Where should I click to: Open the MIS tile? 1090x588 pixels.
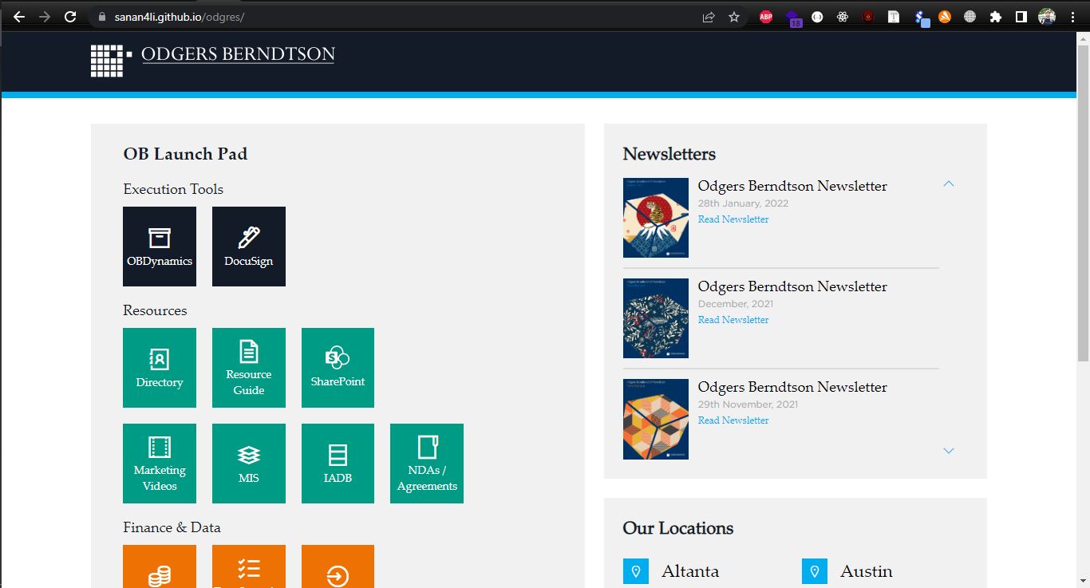[x=249, y=464]
